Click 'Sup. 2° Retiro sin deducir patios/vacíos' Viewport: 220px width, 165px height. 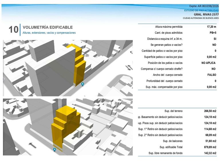point(160,135)
